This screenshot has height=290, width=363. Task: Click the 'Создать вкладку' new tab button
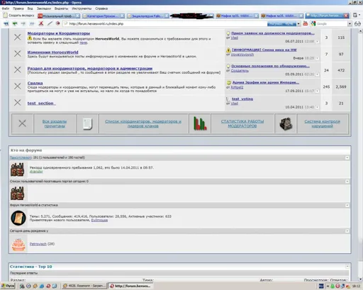point(18,16)
